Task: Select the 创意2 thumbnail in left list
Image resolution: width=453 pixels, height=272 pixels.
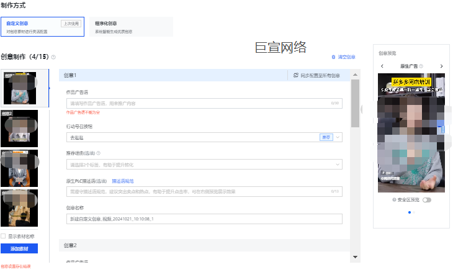Action: click(19, 127)
